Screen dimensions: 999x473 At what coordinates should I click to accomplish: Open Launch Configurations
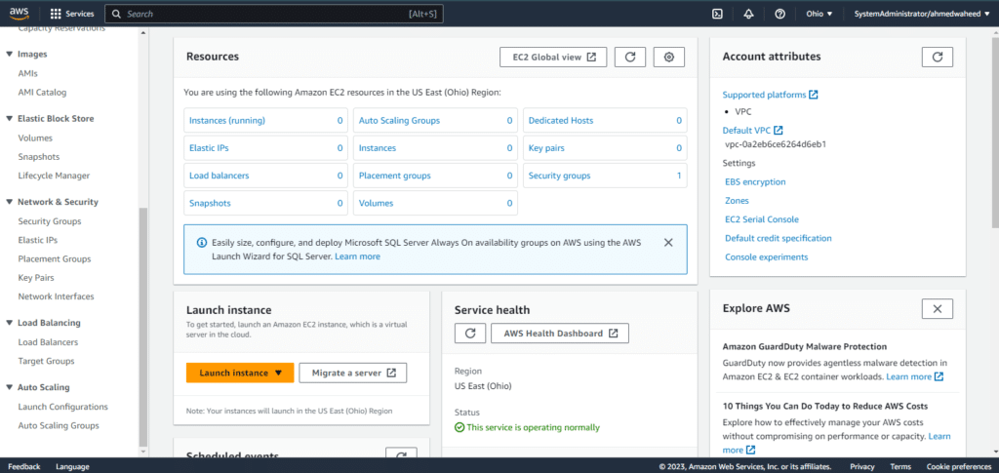pos(63,407)
